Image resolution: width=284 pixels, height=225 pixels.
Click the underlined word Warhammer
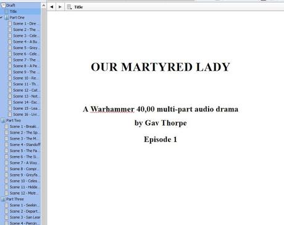pos(112,109)
